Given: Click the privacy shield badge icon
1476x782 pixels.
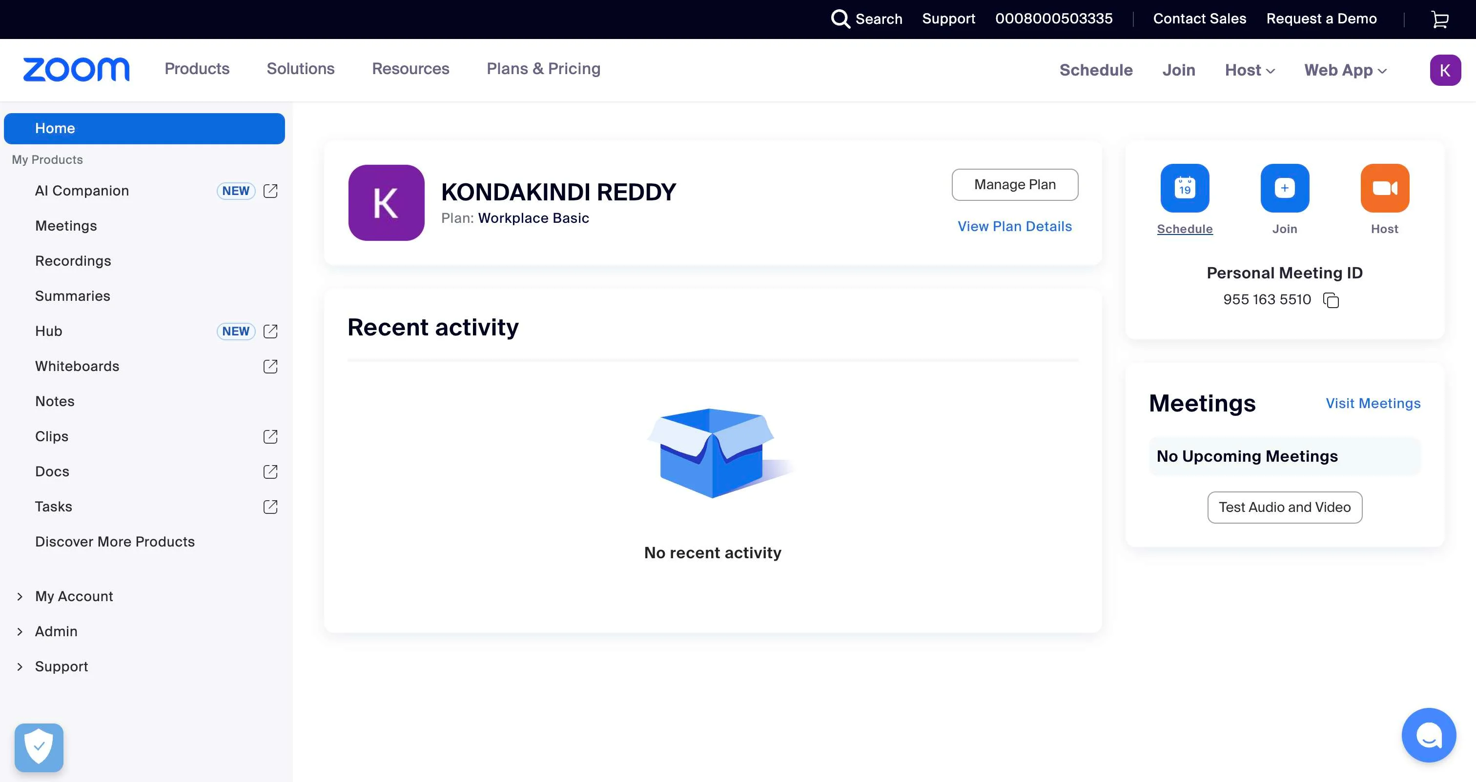Looking at the screenshot, I should [x=39, y=747].
